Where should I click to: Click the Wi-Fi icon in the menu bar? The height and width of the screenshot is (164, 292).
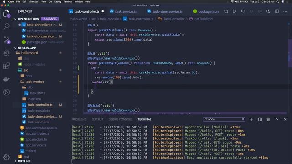(x=232, y=2)
